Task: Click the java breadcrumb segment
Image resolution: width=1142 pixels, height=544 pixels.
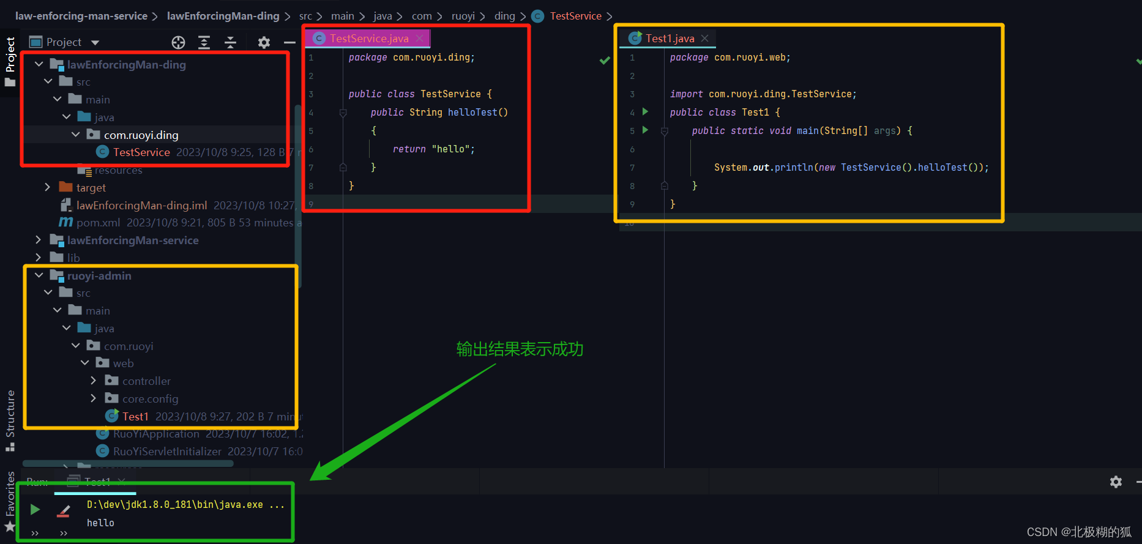Action: click(x=383, y=16)
